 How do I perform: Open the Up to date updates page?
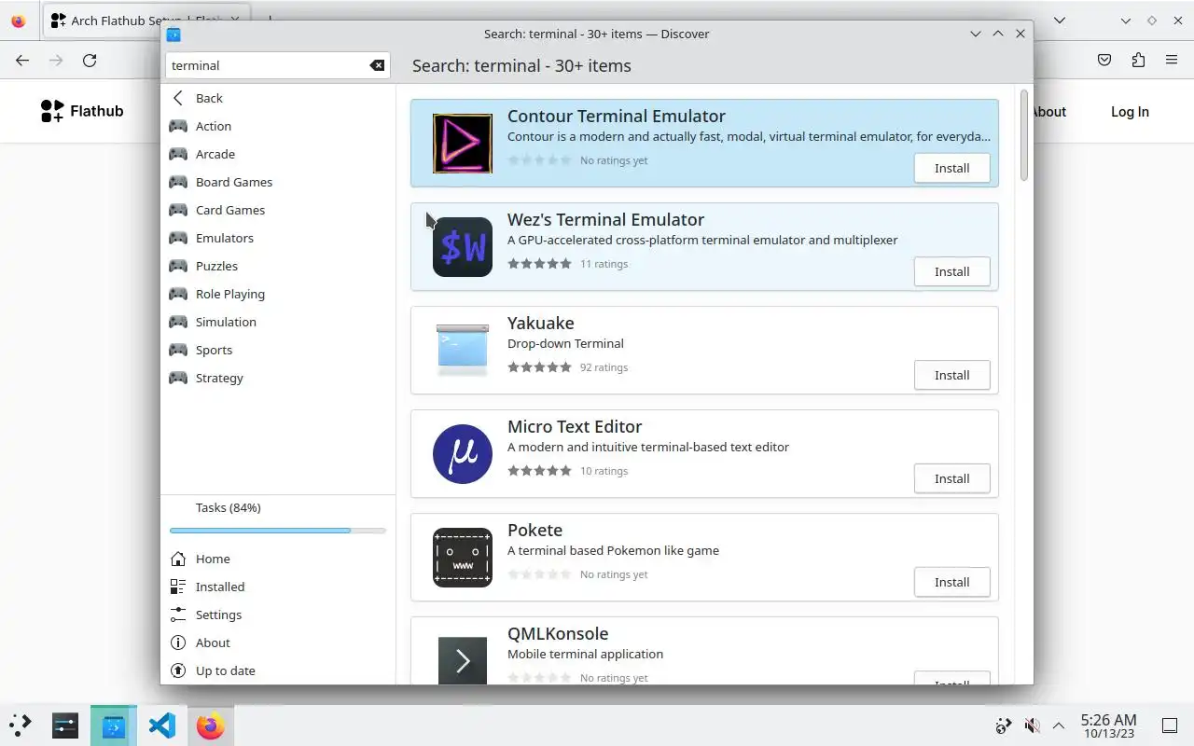coord(278,670)
